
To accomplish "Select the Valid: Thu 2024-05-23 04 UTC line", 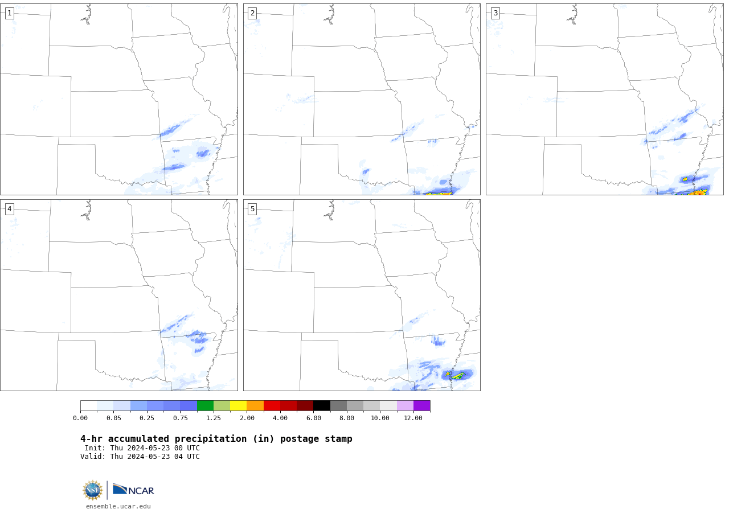I will pos(140,457).
